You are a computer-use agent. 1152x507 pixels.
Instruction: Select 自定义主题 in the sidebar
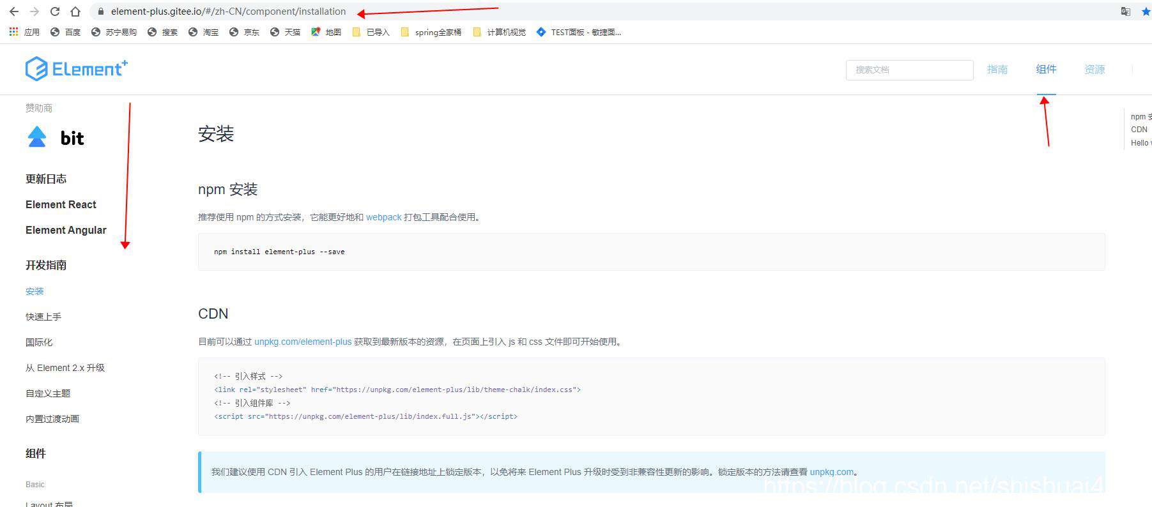tap(48, 393)
